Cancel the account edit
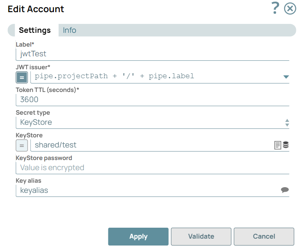Viewport: 302px width, 252px height. (264, 237)
